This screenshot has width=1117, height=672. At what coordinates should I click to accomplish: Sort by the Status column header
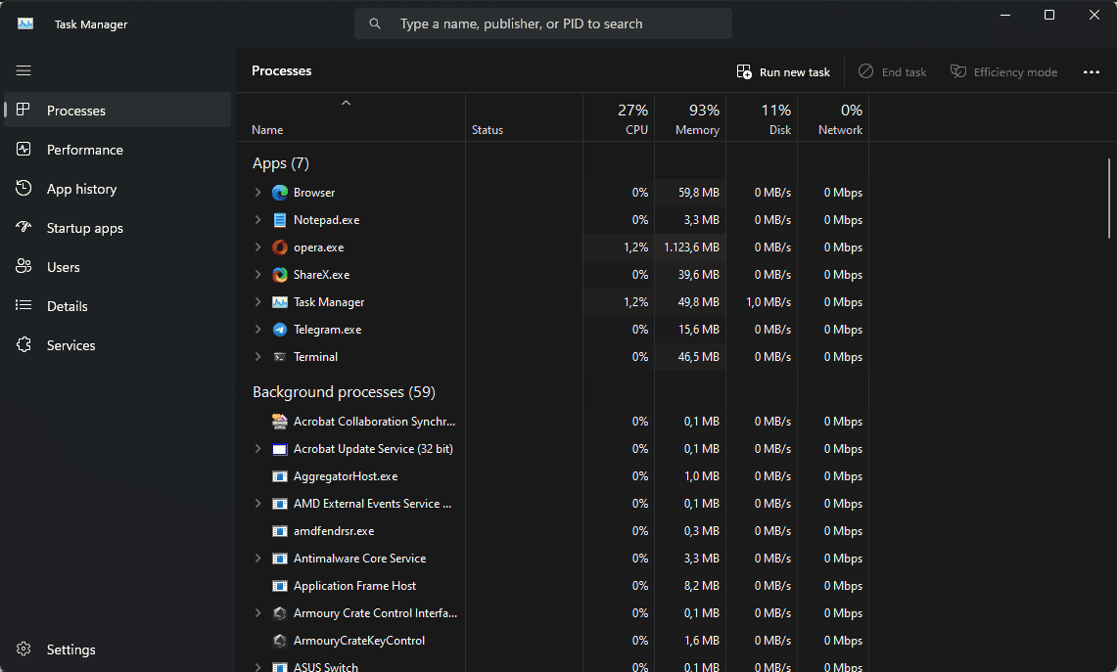tap(525, 117)
